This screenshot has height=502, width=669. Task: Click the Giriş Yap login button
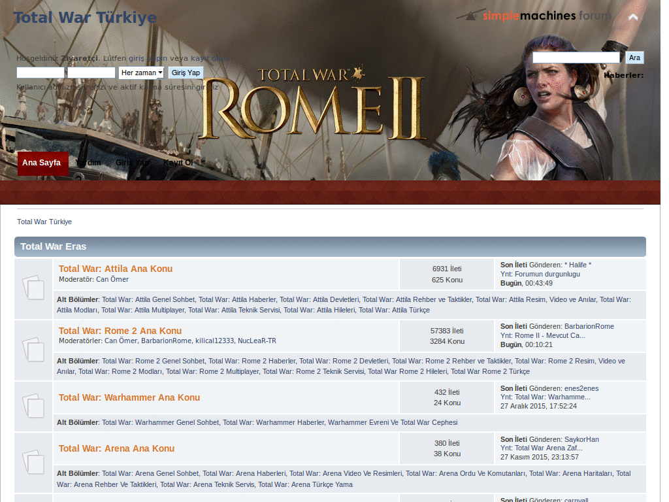pyautogui.click(x=186, y=73)
